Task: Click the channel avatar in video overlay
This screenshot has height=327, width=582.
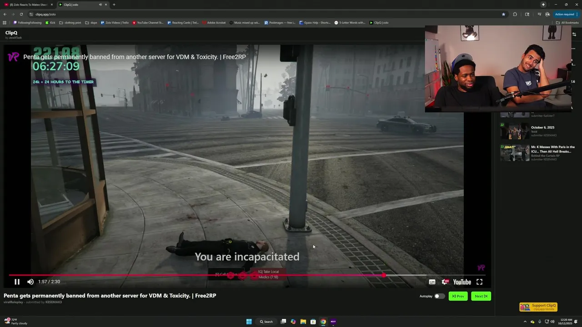Action: tap(13, 57)
